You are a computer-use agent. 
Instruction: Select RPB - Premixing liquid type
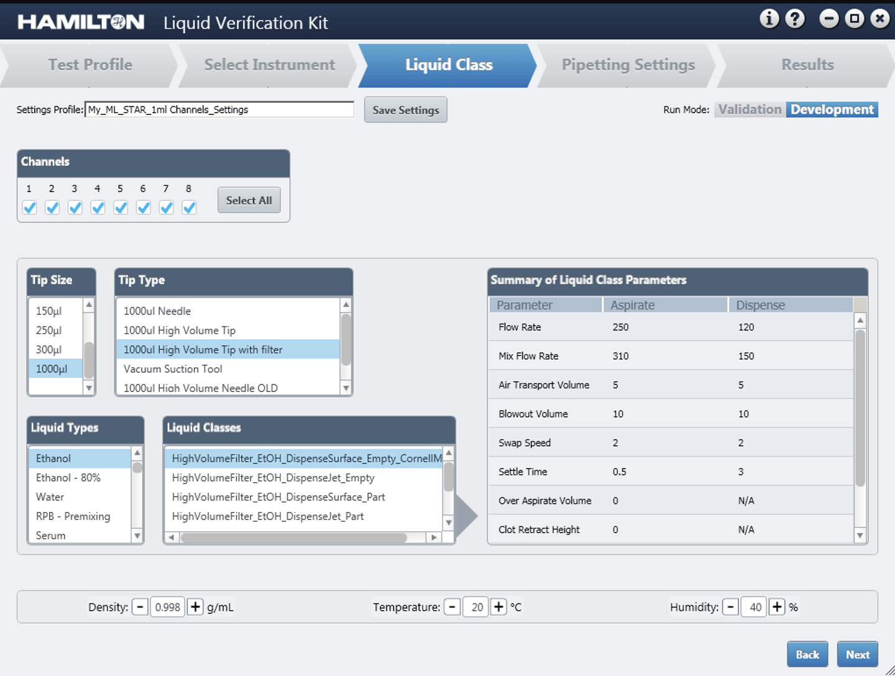pos(80,516)
